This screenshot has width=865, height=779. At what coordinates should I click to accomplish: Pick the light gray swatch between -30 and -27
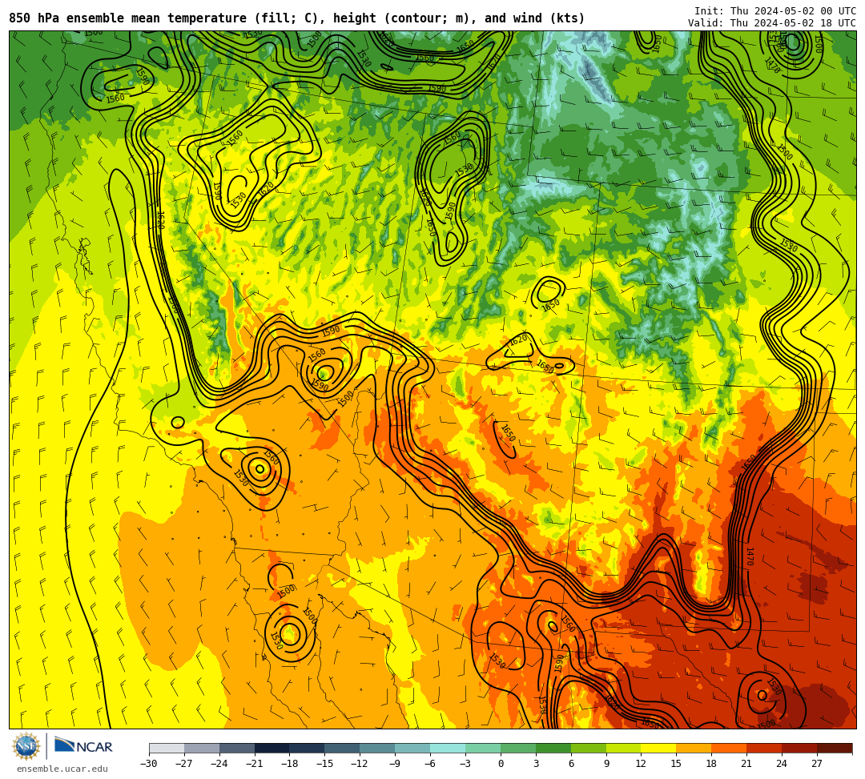167,748
